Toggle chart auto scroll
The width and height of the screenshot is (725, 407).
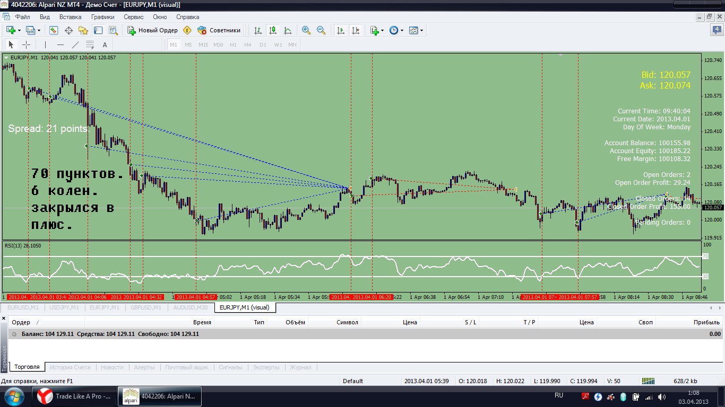click(x=340, y=30)
